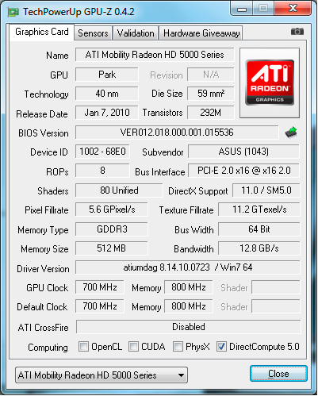Click the Default Clock field 700 MHz
This screenshot has height=396, width=318.
100,306
